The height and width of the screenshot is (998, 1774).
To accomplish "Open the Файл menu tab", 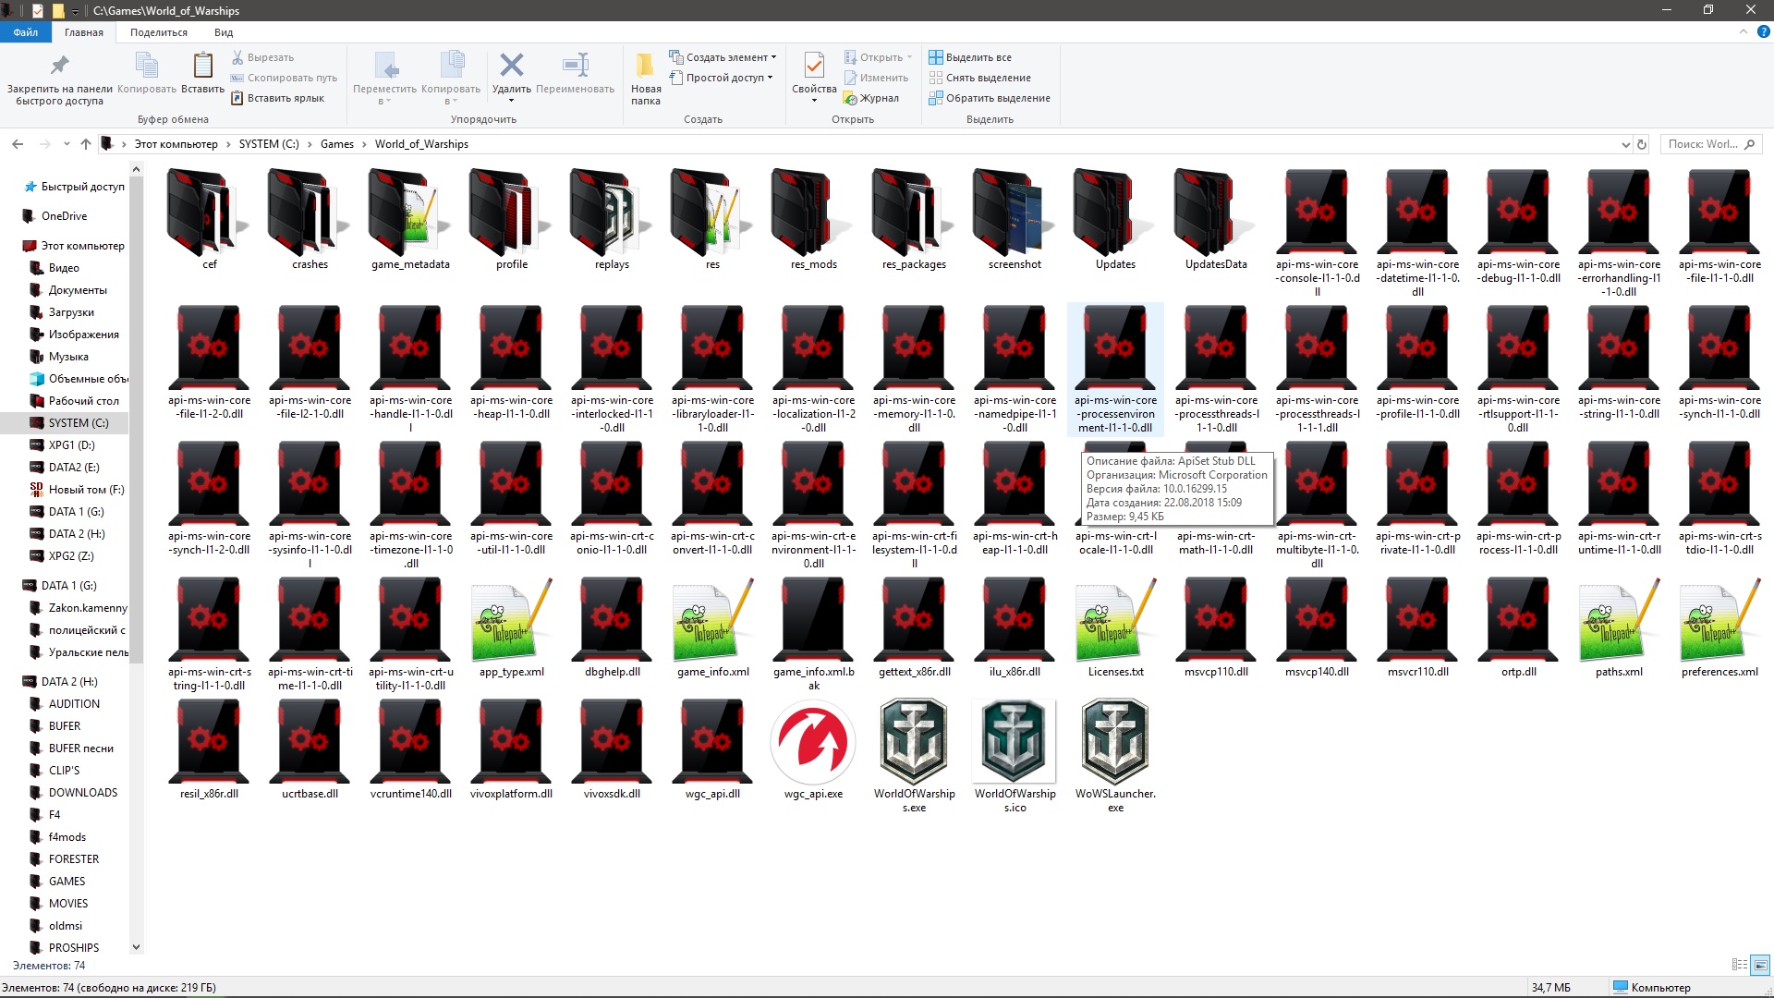I will (x=26, y=32).
